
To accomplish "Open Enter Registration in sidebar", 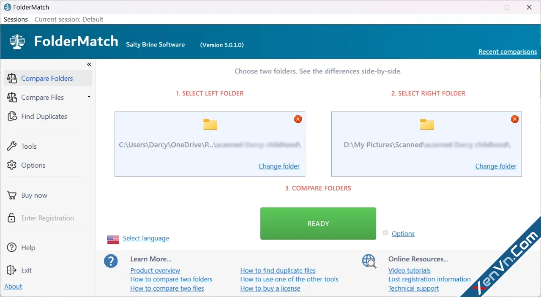I will point(48,218).
